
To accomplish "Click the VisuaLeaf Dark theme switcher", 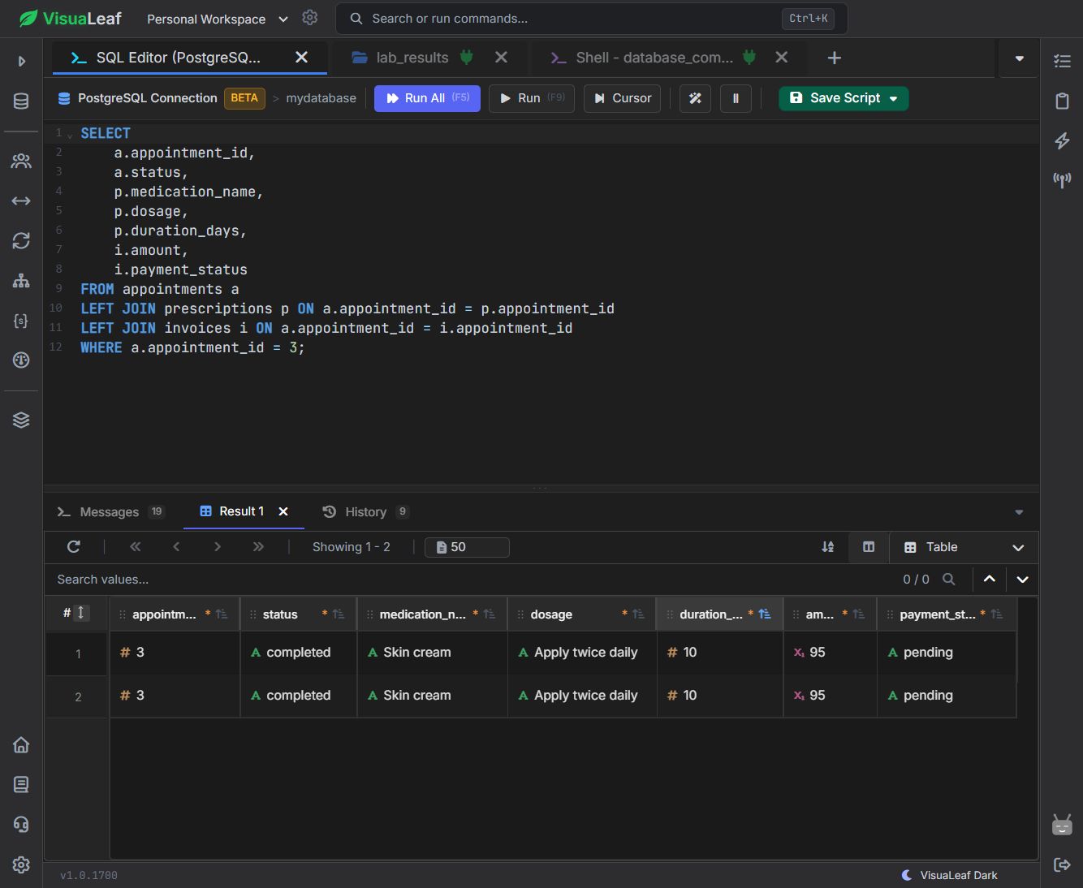I will pyautogui.click(x=949, y=875).
